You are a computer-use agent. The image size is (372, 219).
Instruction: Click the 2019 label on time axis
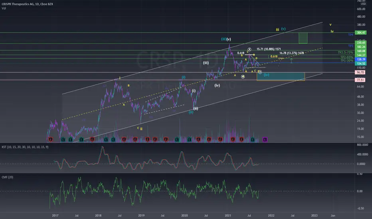141,215
